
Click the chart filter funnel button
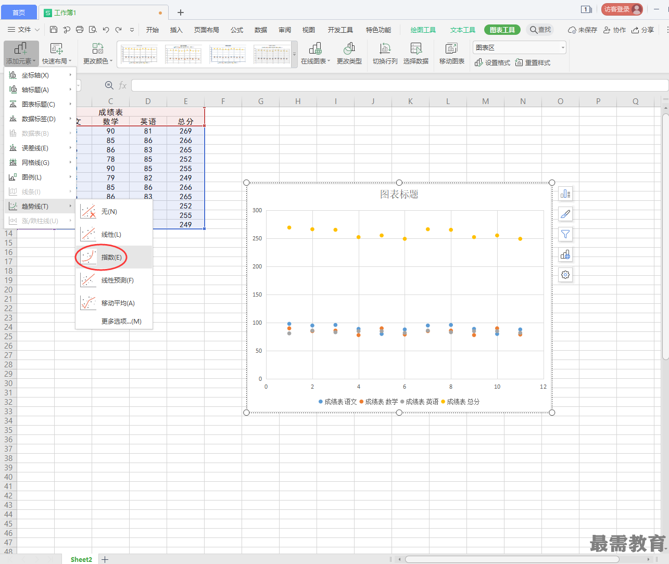tap(565, 234)
